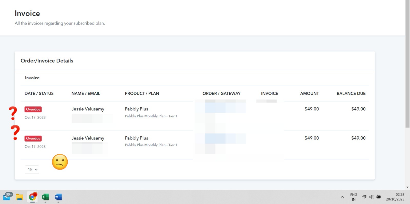Click the $49.00 balance due in first row
This screenshot has height=204, width=410.
pos(358,109)
